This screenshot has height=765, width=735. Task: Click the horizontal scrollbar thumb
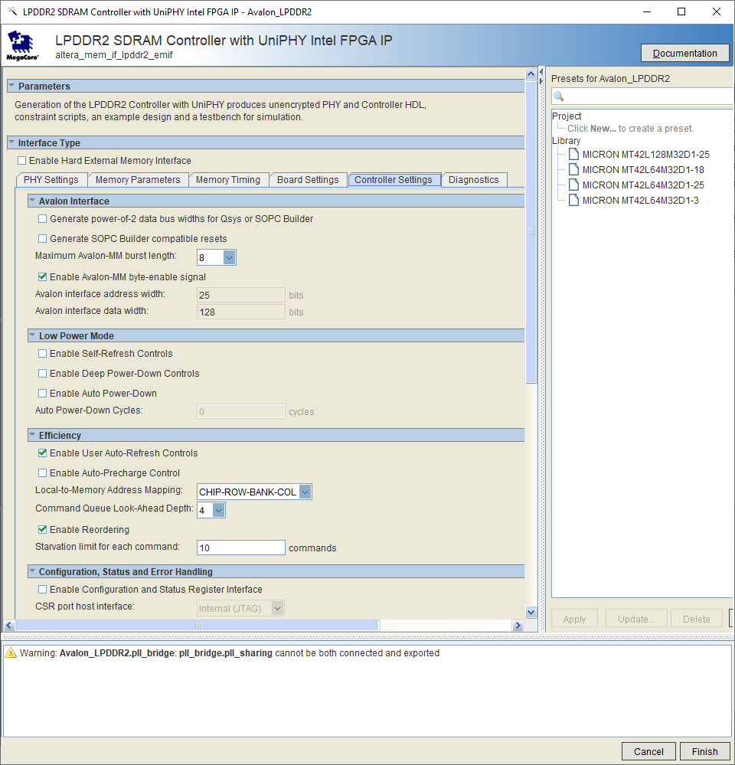click(198, 626)
